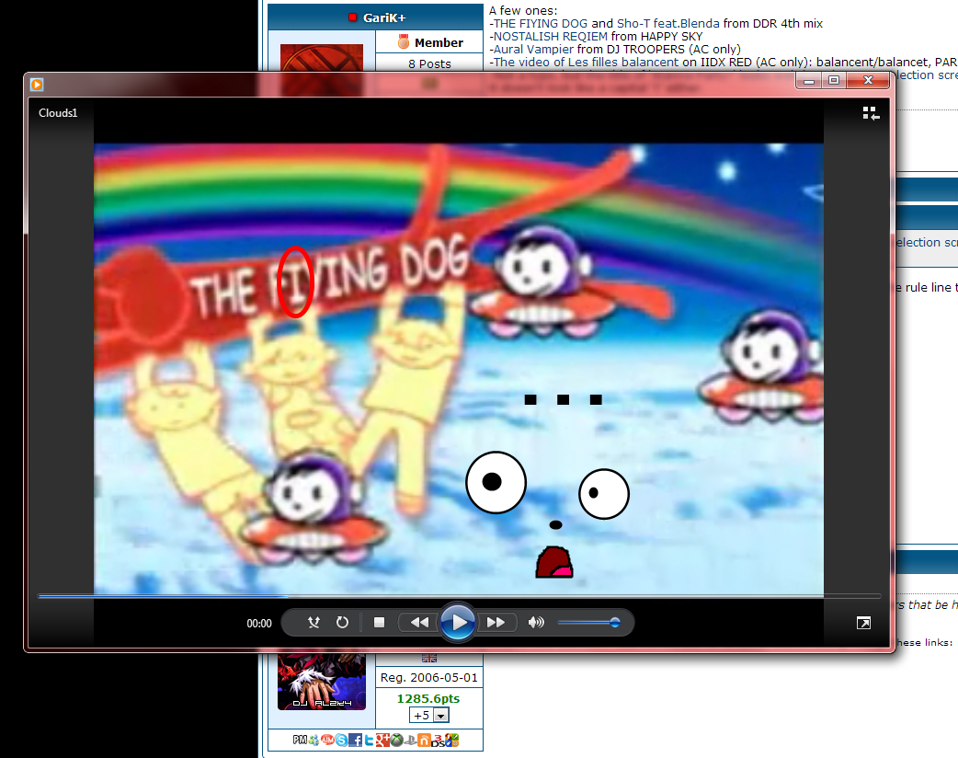Click the 3DS icon
Image resolution: width=958 pixels, height=758 pixels.
point(438,741)
